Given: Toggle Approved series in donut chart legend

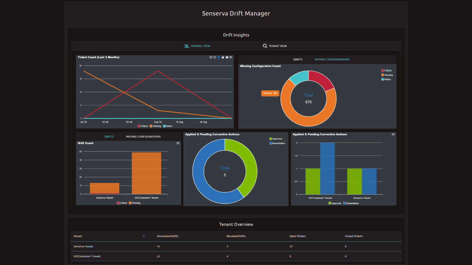Looking at the screenshot, I should [x=277, y=139].
